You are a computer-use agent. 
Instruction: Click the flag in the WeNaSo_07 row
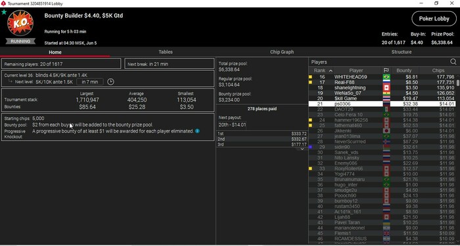(x=386, y=93)
